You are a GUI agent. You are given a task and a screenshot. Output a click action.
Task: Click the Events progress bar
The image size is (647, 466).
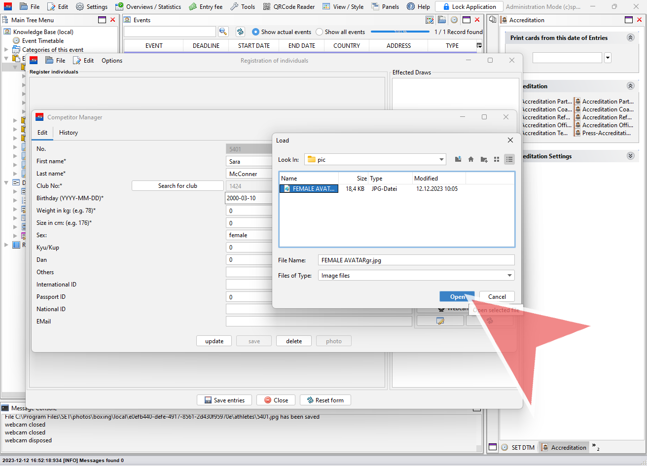tap(400, 32)
